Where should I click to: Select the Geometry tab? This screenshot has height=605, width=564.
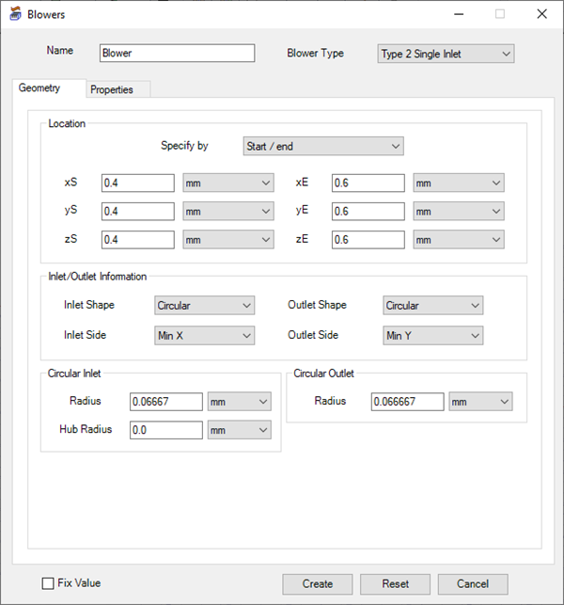39,88
